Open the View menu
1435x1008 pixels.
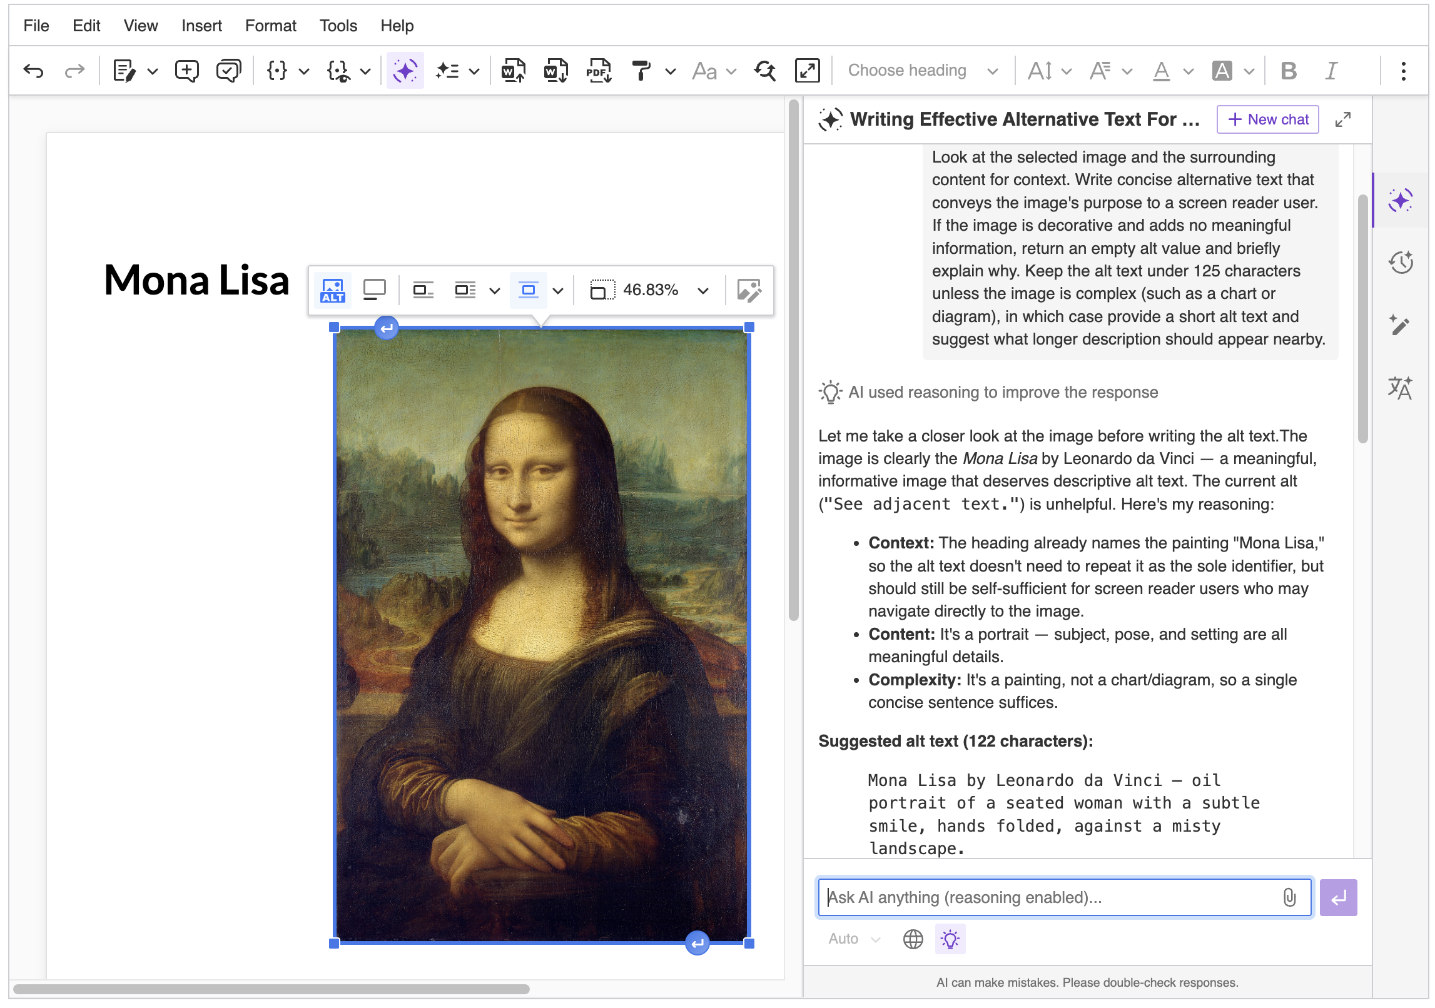[x=141, y=26]
